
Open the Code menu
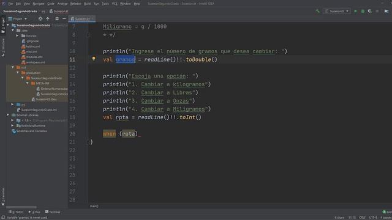(51, 4)
